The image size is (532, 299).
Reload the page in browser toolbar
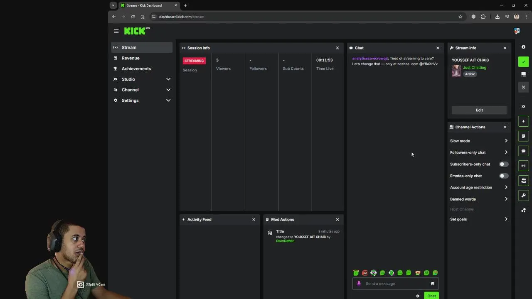133,17
